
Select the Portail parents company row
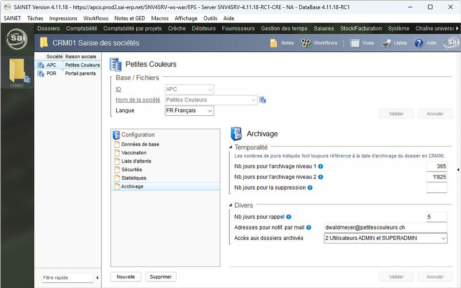coord(68,74)
